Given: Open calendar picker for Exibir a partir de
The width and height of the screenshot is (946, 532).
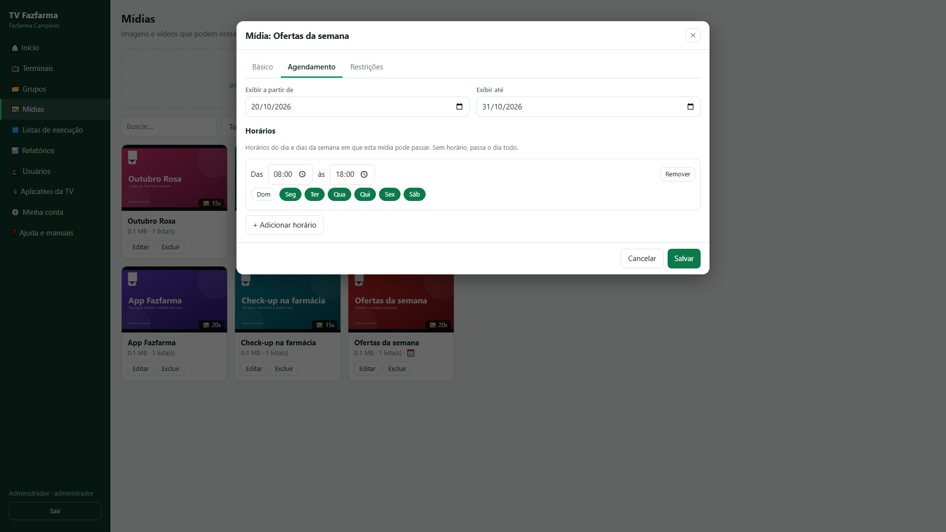Looking at the screenshot, I should coord(459,107).
